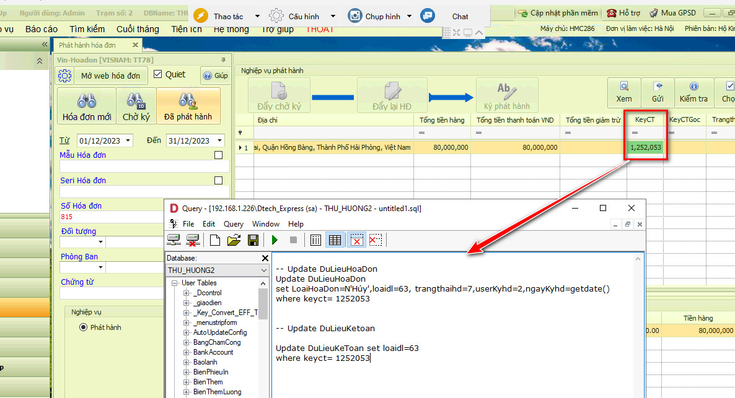
Task: Click the Open folder icon in Query toolbar
Action: pyautogui.click(x=234, y=240)
